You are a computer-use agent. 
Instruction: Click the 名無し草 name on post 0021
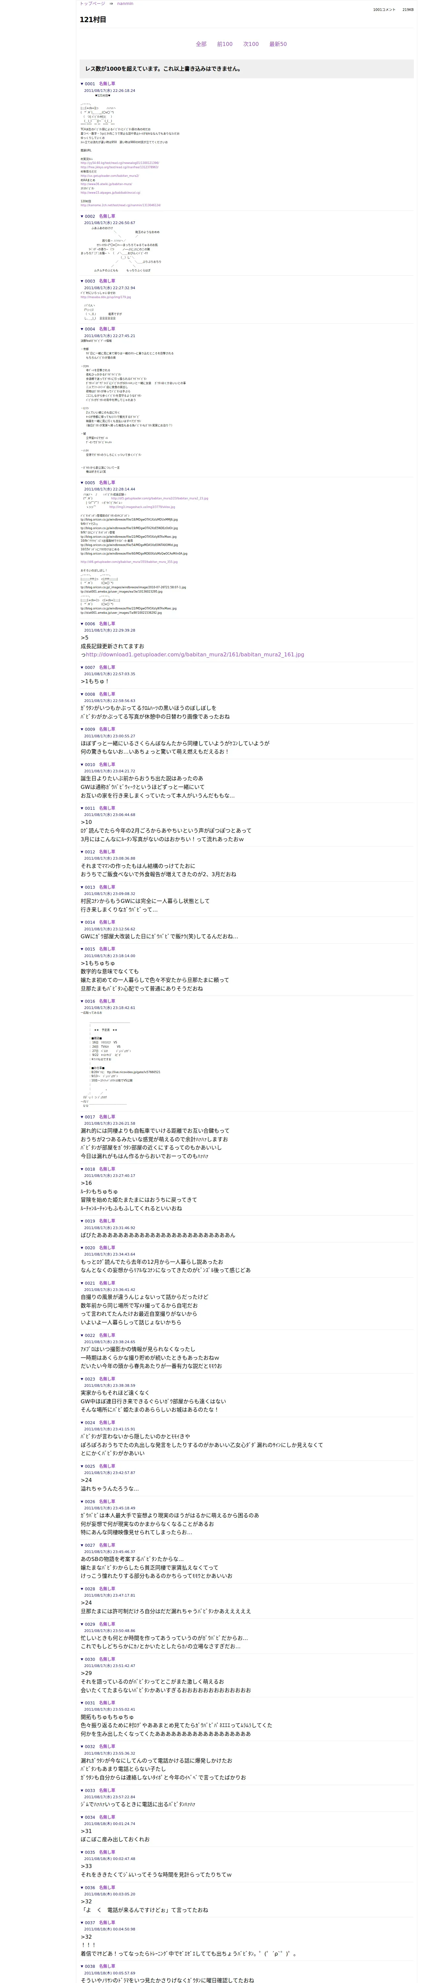(x=107, y=1283)
